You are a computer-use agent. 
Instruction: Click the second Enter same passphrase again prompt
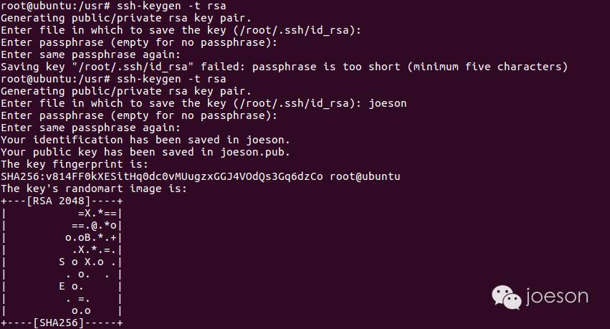(90, 128)
